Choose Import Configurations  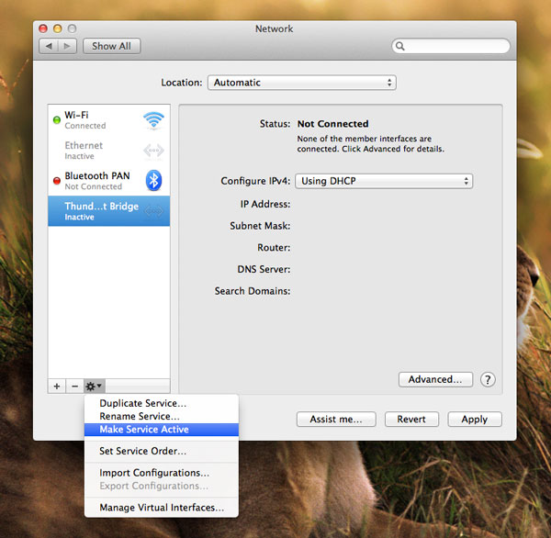pos(162,473)
